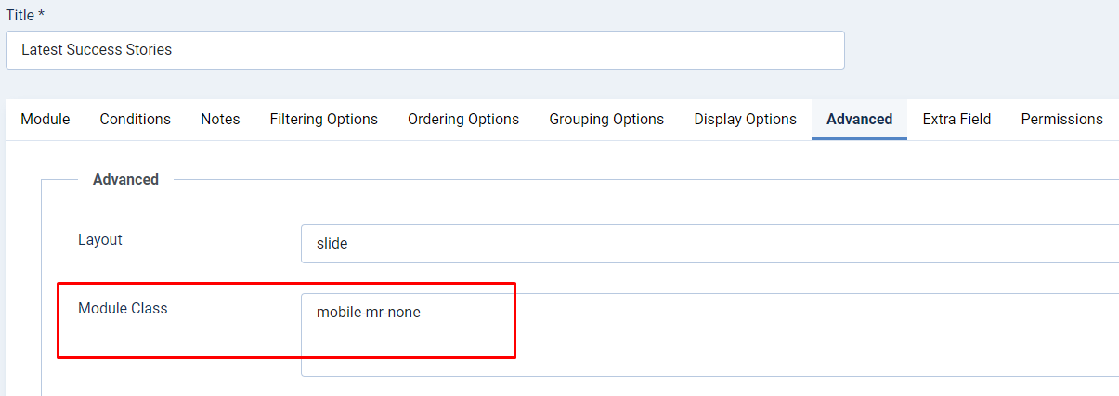Click the Module Class field label
This screenshot has height=396, width=1119.
coord(123,309)
